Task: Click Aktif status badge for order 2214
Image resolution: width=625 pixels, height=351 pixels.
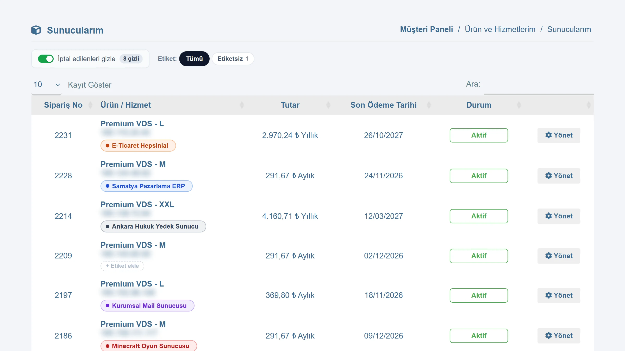Action: (x=479, y=216)
